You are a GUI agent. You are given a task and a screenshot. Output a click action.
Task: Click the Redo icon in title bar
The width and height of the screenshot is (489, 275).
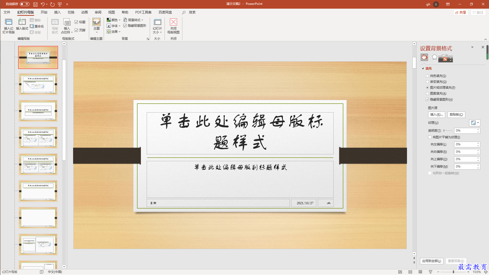52,4
